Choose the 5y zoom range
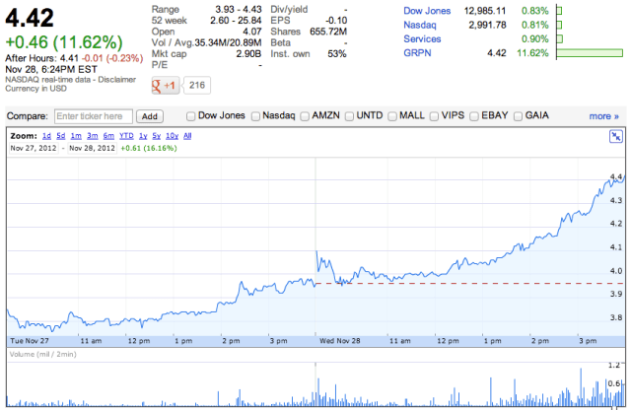This screenshot has height=410, width=631. point(157,136)
